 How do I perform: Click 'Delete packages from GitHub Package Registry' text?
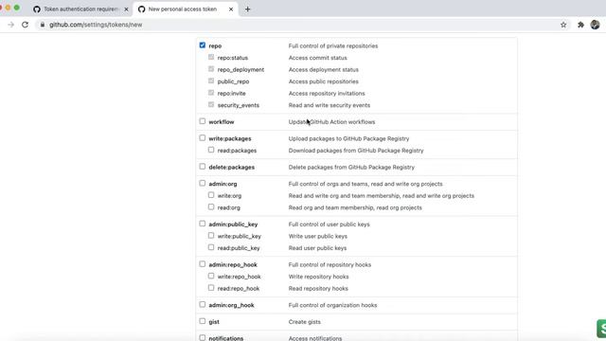[351, 168]
